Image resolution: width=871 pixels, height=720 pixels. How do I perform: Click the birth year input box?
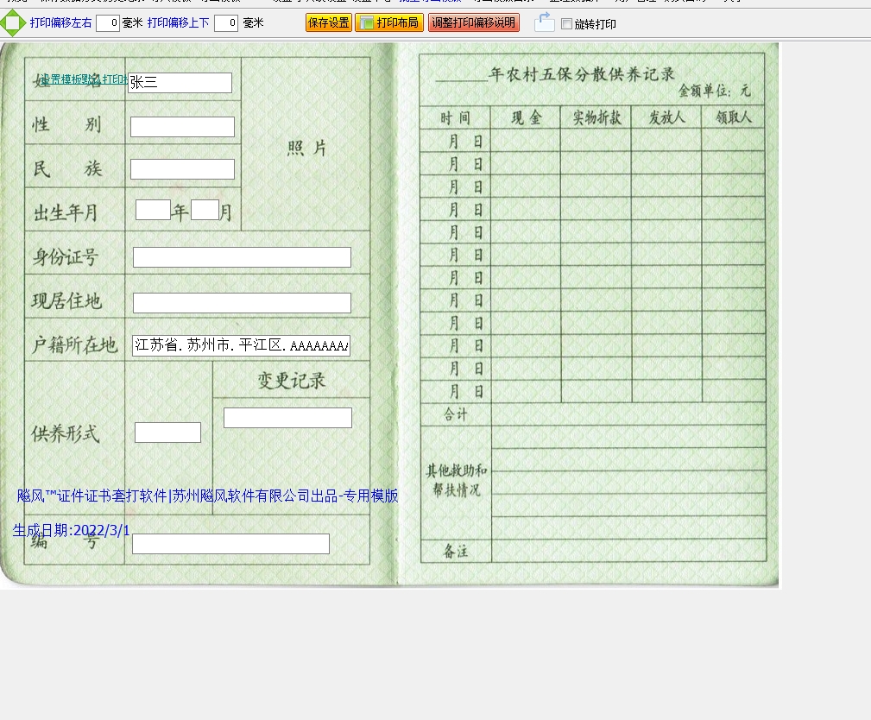tap(153, 210)
